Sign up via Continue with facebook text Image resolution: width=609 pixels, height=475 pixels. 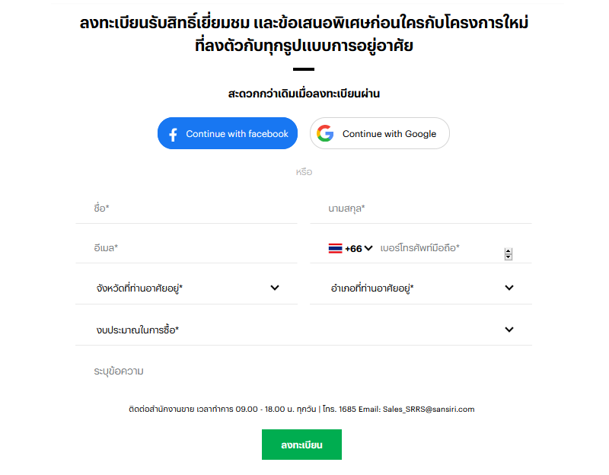(x=237, y=134)
